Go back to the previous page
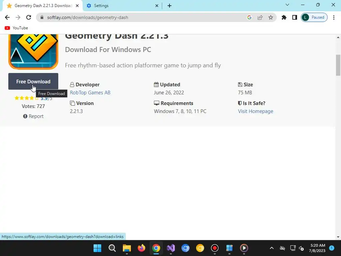Screen dimensions: 341x256 tap(7, 17)
